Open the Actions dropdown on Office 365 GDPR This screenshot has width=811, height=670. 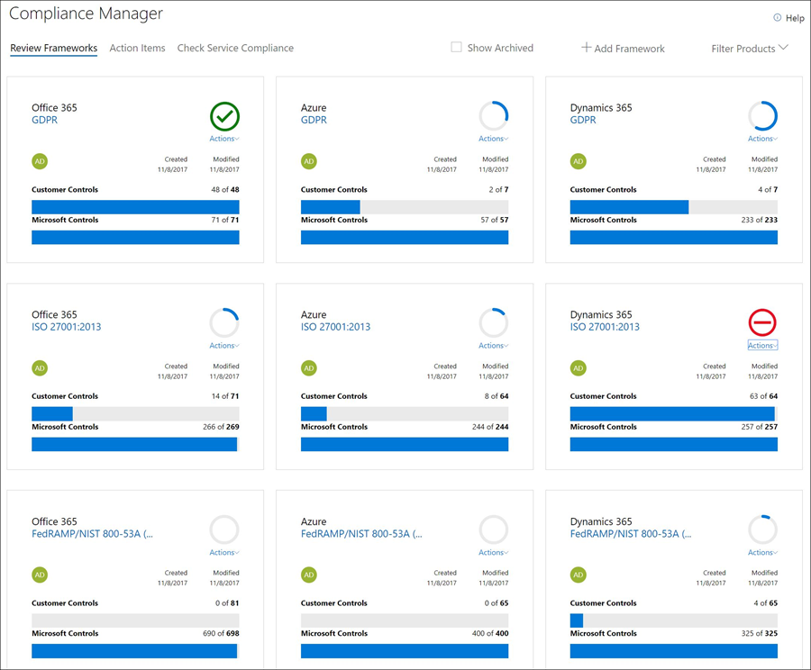pyautogui.click(x=223, y=139)
